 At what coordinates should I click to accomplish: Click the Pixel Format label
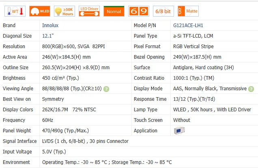pyautogui.click(x=147, y=47)
